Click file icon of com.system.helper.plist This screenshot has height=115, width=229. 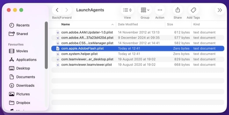point(58,54)
